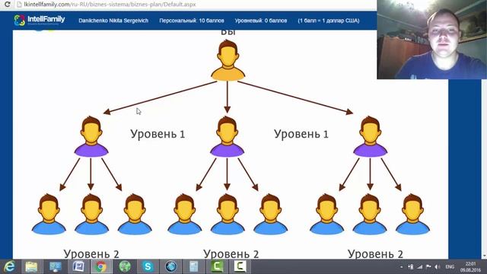The image size is (487, 274).
Task: Click the page vertical scrollbar down arrow
Action: point(485,256)
